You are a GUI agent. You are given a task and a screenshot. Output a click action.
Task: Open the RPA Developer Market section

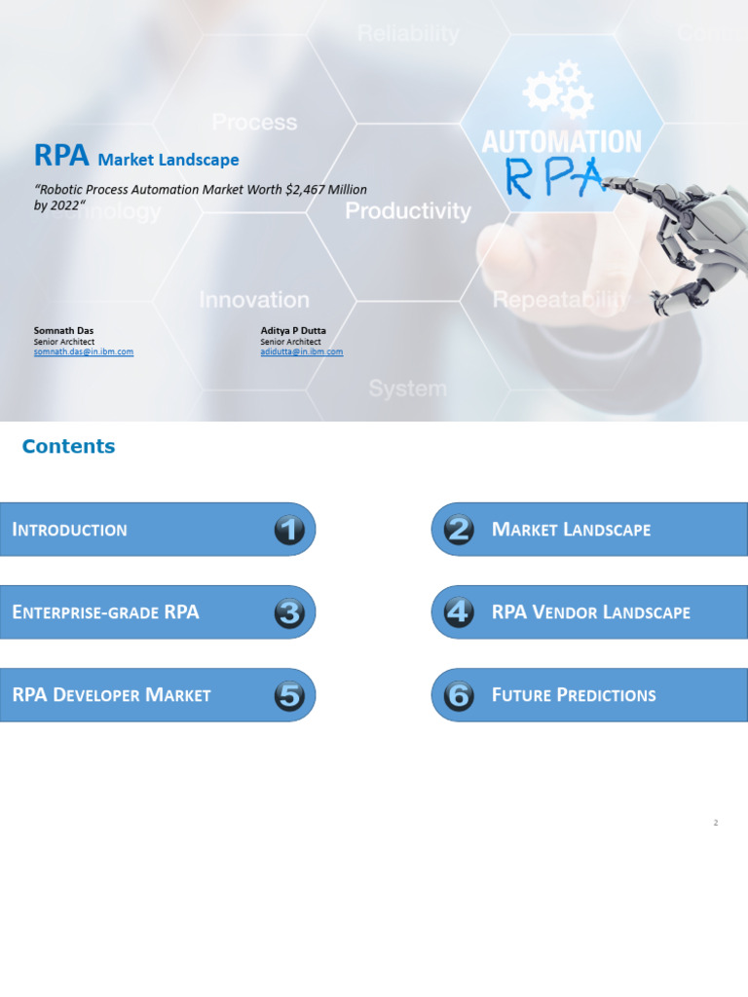[x=136, y=695]
